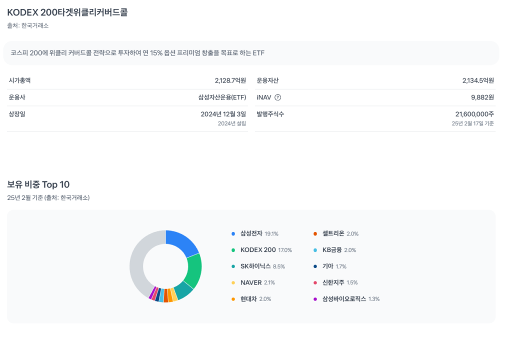Click the 2.0% weight next to 현대차
Screen dimensions: 512x350
(x=265, y=299)
